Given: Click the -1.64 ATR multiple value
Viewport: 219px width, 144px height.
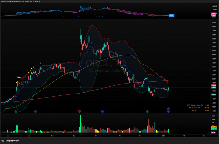Looking at the screenshot, I should 207,105.
